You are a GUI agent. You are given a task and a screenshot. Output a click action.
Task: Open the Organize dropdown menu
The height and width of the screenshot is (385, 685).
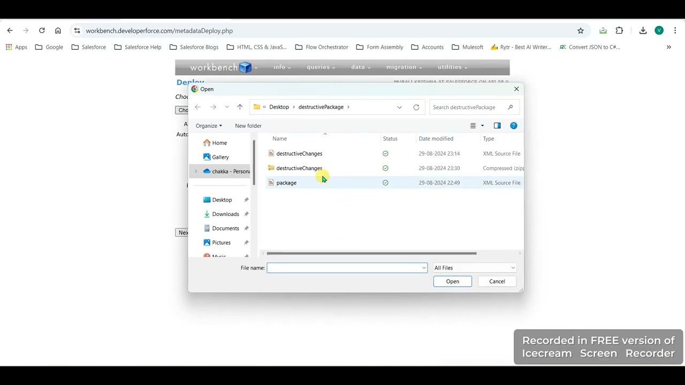(209, 126)
